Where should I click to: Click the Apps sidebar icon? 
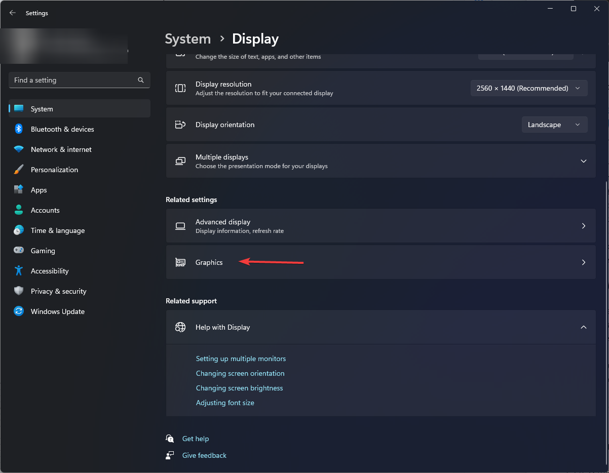pos(19,190)
